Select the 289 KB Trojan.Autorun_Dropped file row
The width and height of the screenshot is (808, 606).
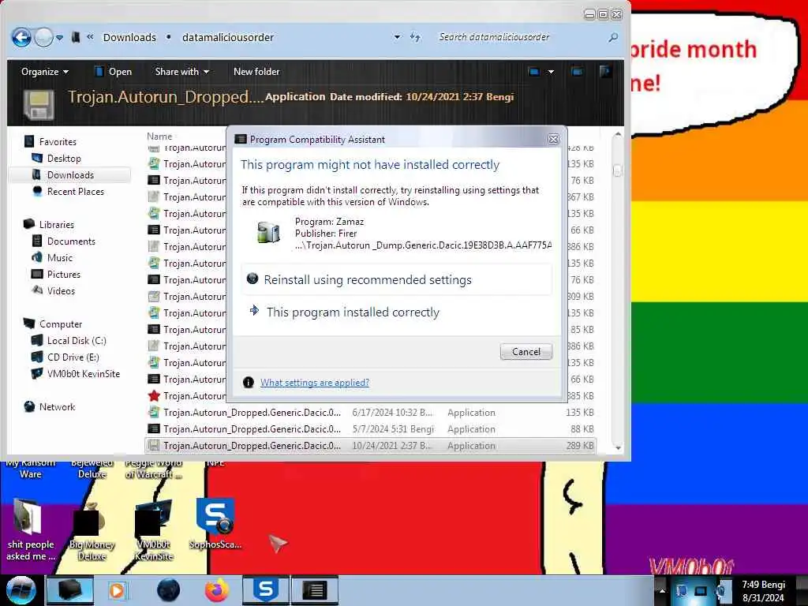[x=371, y=445]
